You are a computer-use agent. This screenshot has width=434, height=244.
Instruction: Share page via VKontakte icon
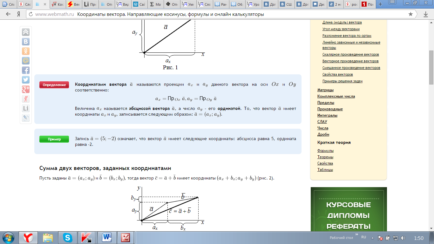(26, 42)
